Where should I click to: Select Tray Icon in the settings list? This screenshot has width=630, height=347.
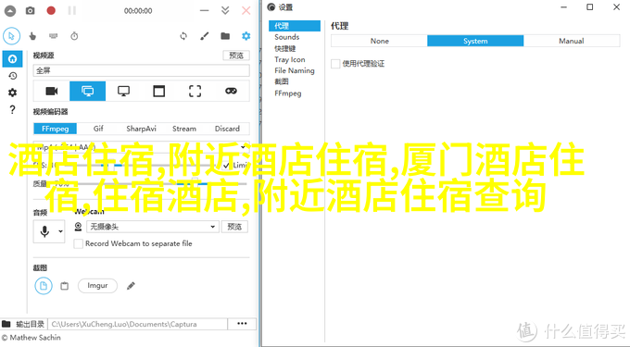pyautogui.click(x=290, y=59)
